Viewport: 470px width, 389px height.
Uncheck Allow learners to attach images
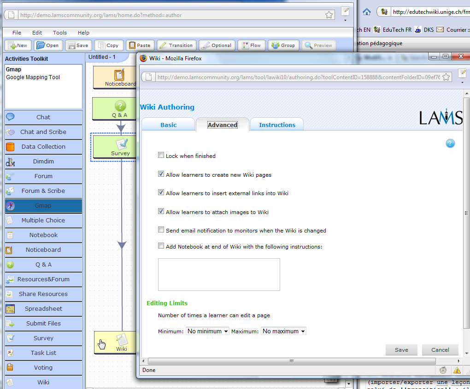pos(161,211)
